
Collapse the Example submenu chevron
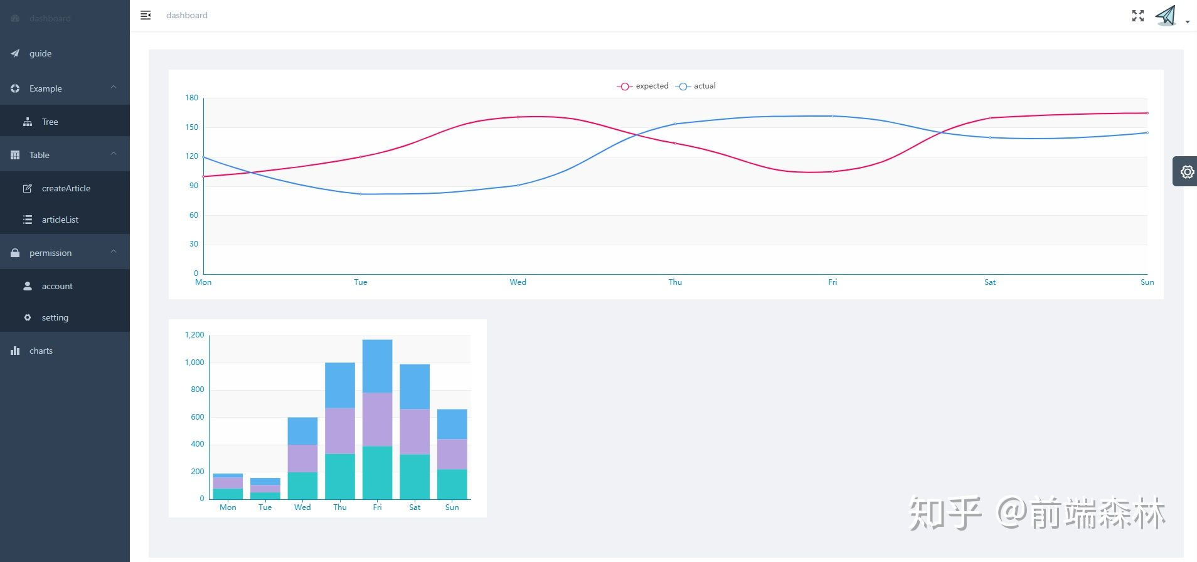(114, 87)
